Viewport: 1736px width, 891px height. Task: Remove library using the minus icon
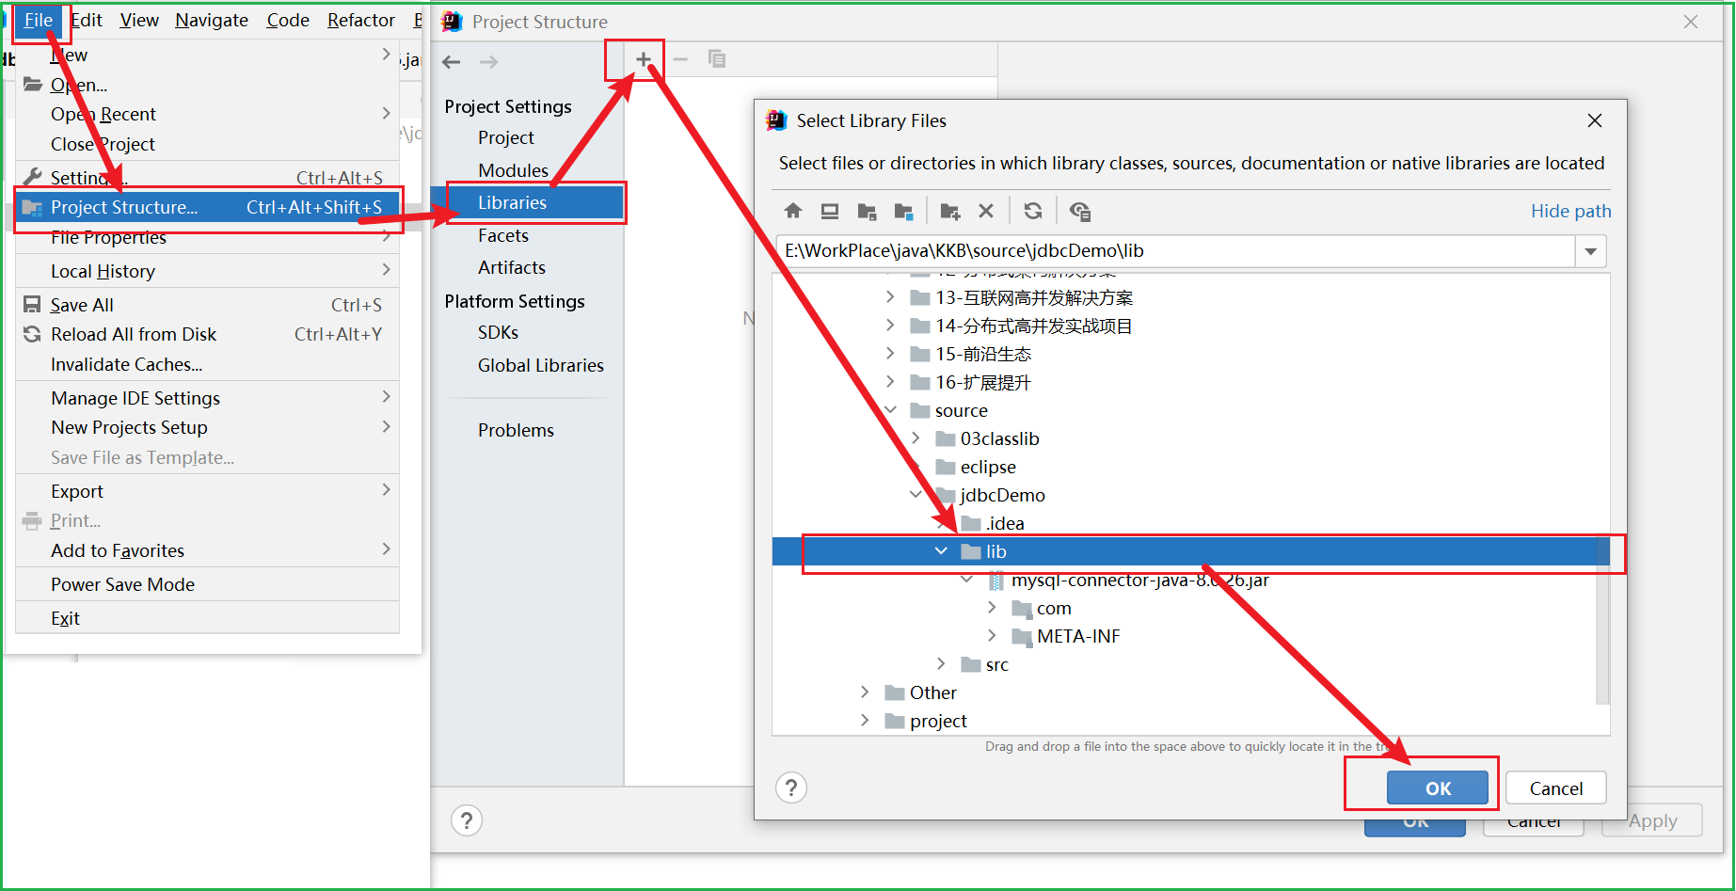[x=680, y=58]
